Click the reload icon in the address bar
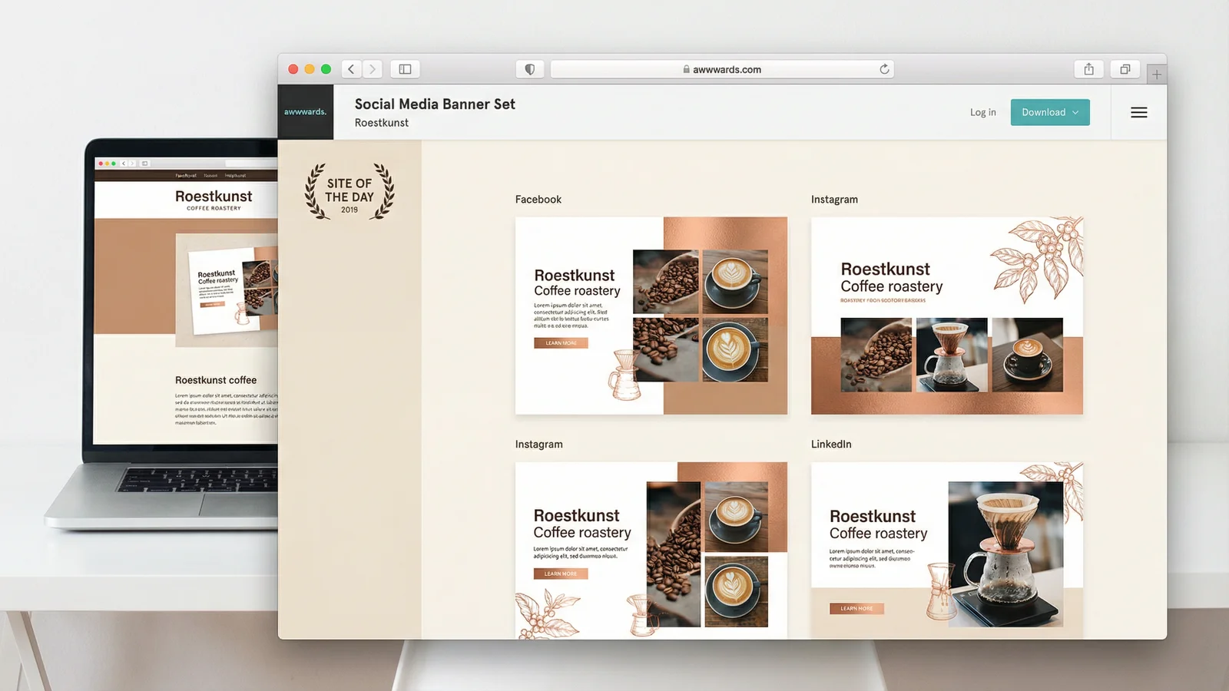1229x691 pixels. click(x=885, y=68)
